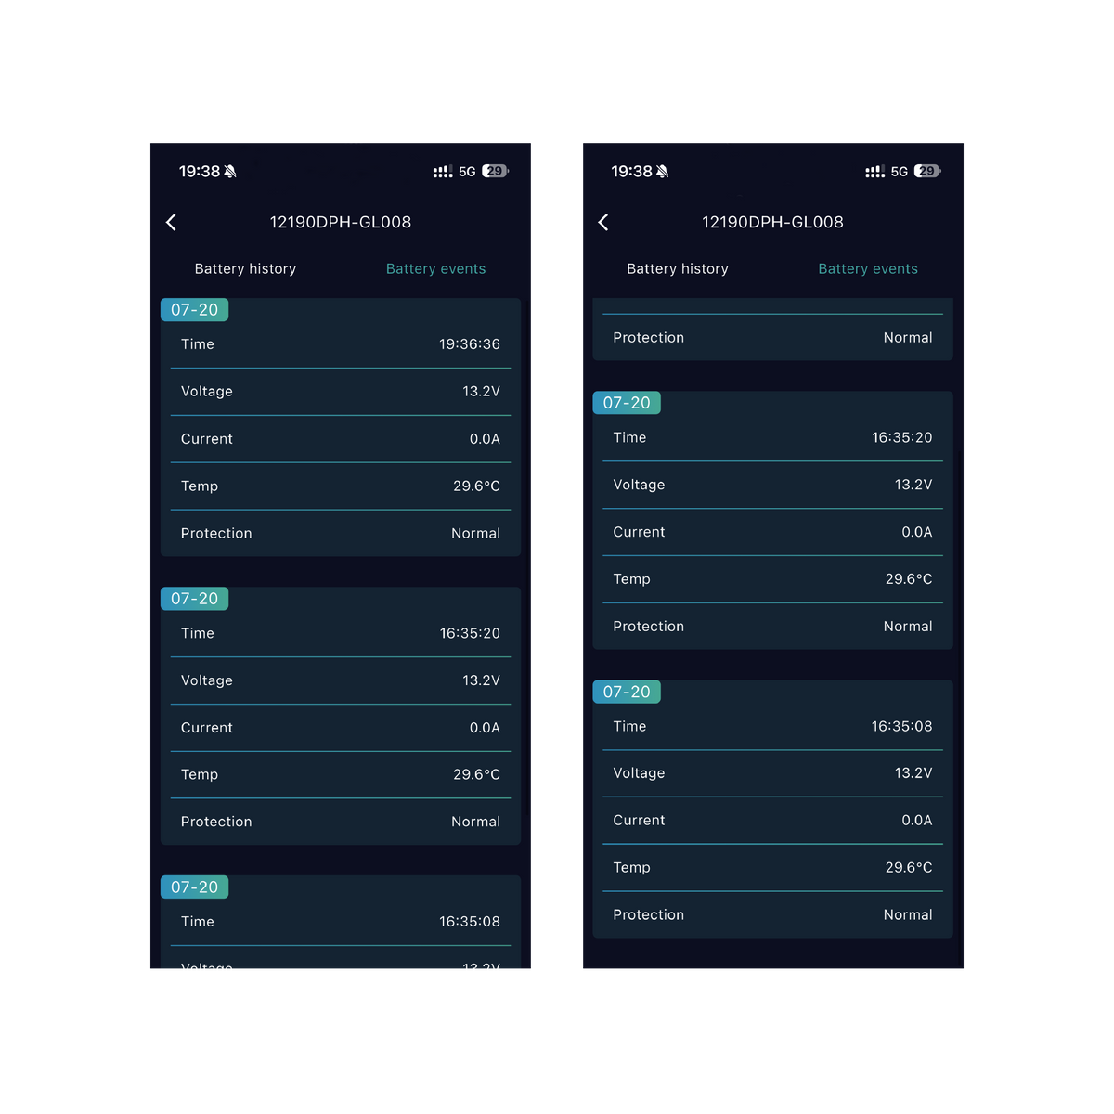Tap the back chevron on the left phone screen

pos(171,222)
